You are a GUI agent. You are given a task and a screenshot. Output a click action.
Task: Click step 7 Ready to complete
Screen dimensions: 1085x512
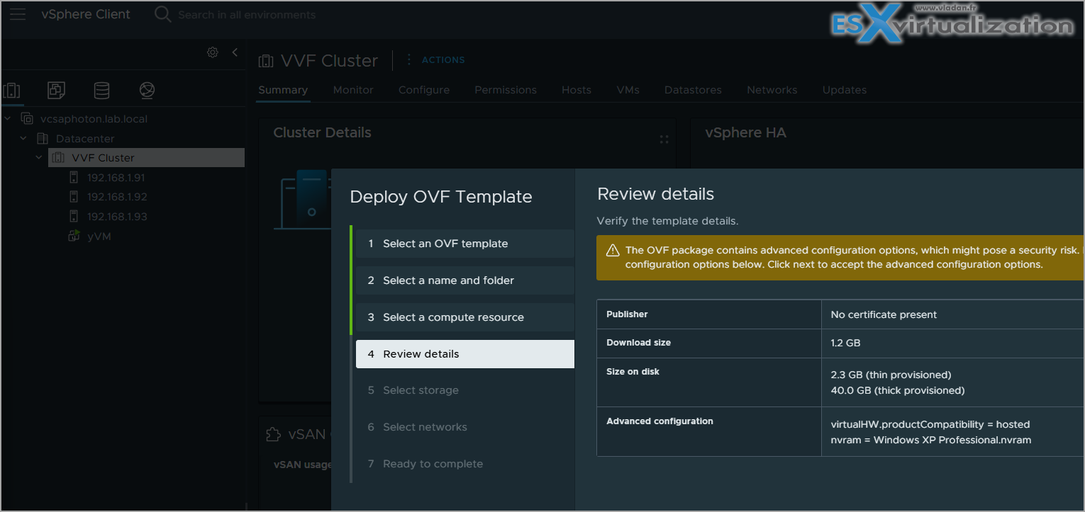(465, 464)
